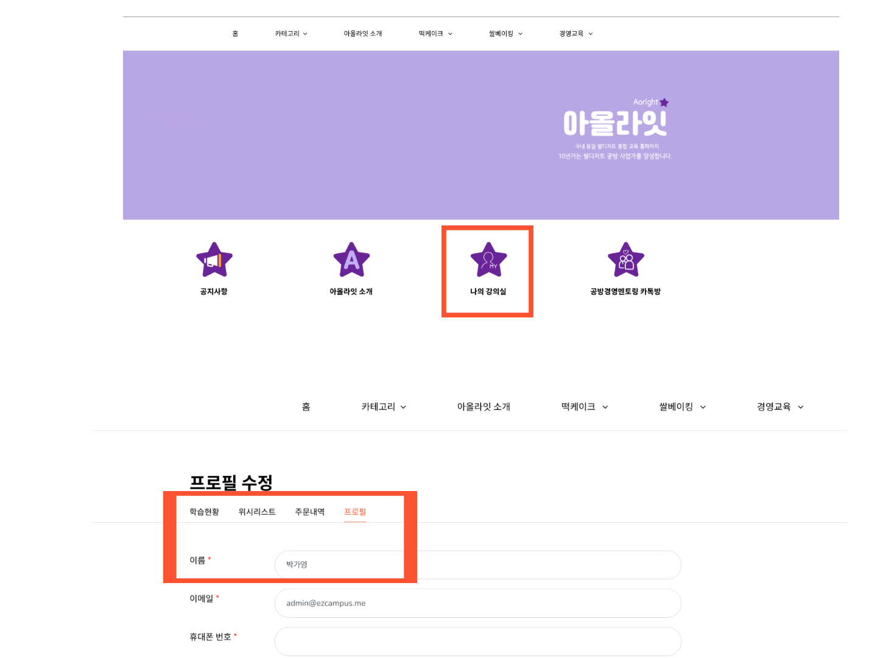Expand 쌀베이킹 chevron in top menu
This screenshot has height=658, width=883.
coord(520,34)
